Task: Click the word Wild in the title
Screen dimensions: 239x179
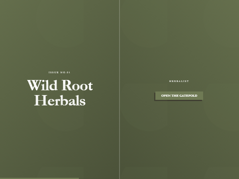Action: coord(42,85)
